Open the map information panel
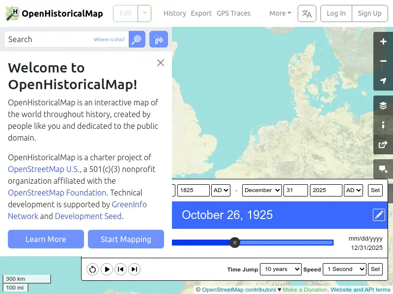 click(383, 125)
